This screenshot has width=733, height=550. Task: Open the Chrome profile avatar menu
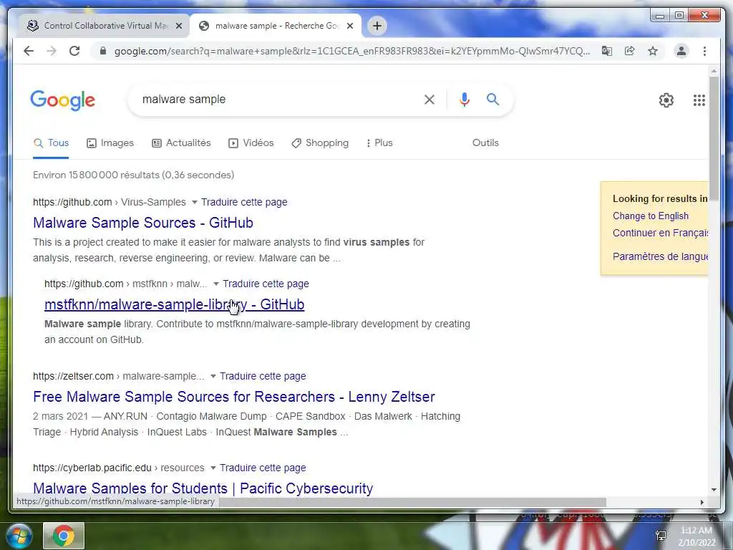(x=681, y=51)
